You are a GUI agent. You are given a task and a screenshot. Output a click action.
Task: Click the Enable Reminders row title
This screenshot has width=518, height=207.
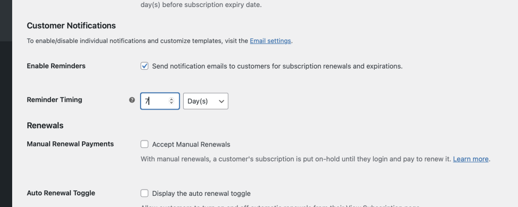pos(56,66)
